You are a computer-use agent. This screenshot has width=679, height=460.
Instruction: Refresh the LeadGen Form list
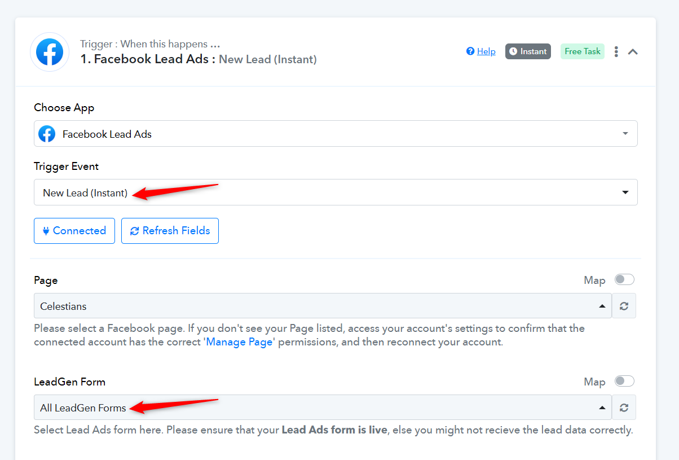[624, 408]
